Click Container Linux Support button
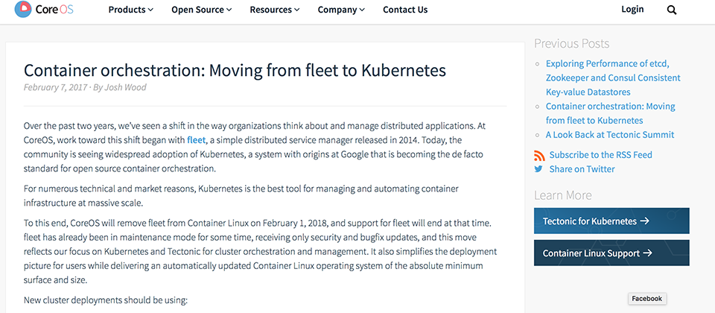Screen dimensions: 715x313 (x=611, y=253)
